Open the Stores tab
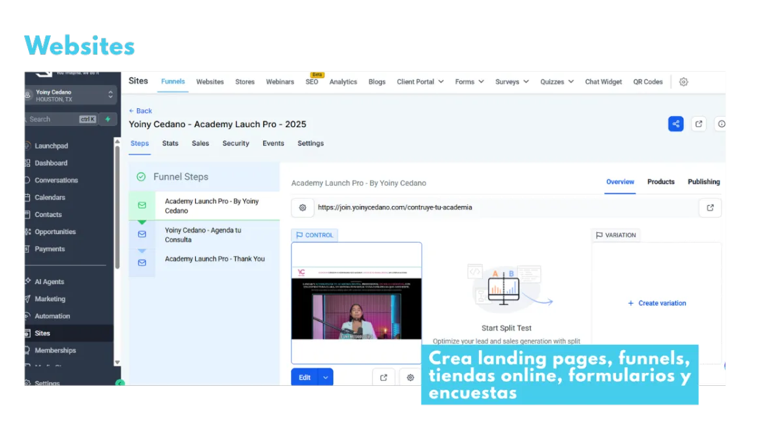Image resolution: width=783 pixels, height=440 pixels. pos(245,81)
